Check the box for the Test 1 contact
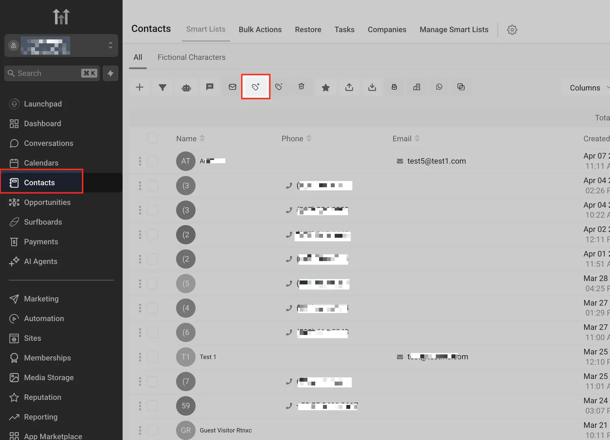Image resolution: width=610 pixels, height=440 pixels. (x=152, y=357)
